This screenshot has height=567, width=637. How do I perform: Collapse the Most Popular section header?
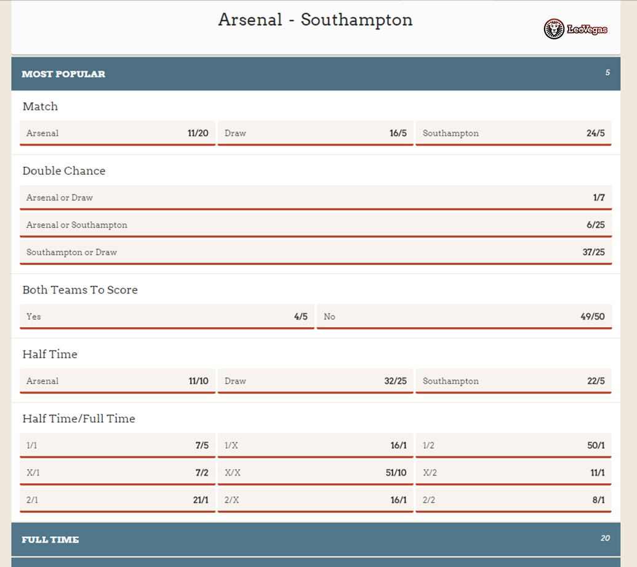click(316, 74)
